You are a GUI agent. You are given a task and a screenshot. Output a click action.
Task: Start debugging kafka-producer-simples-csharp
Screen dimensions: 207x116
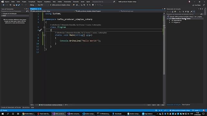[x=60, y=5]
